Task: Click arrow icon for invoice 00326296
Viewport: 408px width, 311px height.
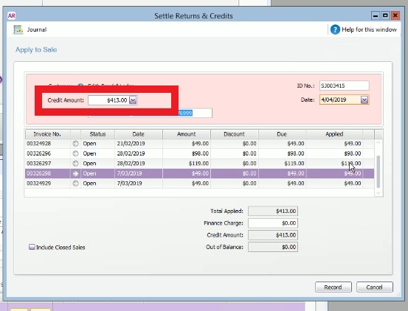Action: pyautogui.click(x=75, y=153)
